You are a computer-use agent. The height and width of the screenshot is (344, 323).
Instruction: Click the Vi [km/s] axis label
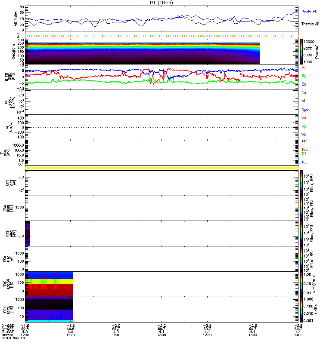[10, 127]
